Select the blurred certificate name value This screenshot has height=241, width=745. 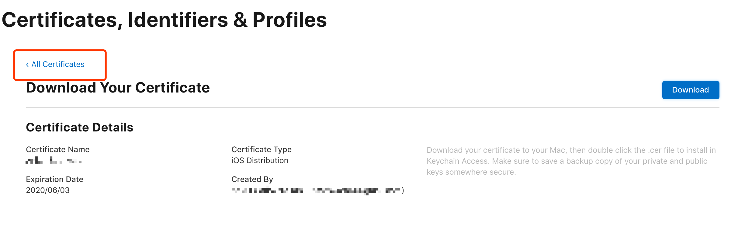pos(54,160)
